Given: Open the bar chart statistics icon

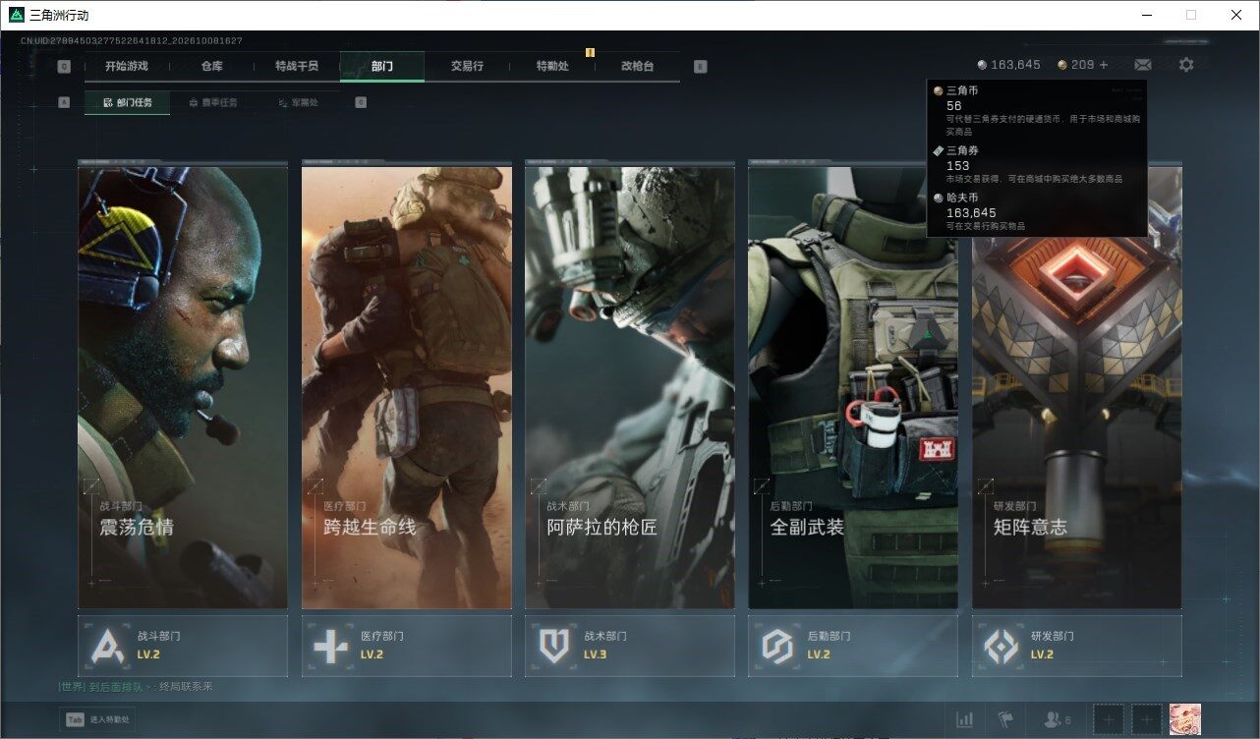Looking at the screenshot, I should 965,719.
